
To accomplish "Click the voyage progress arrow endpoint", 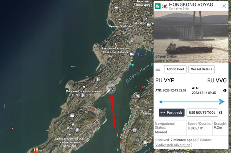I will pos(221,102).
